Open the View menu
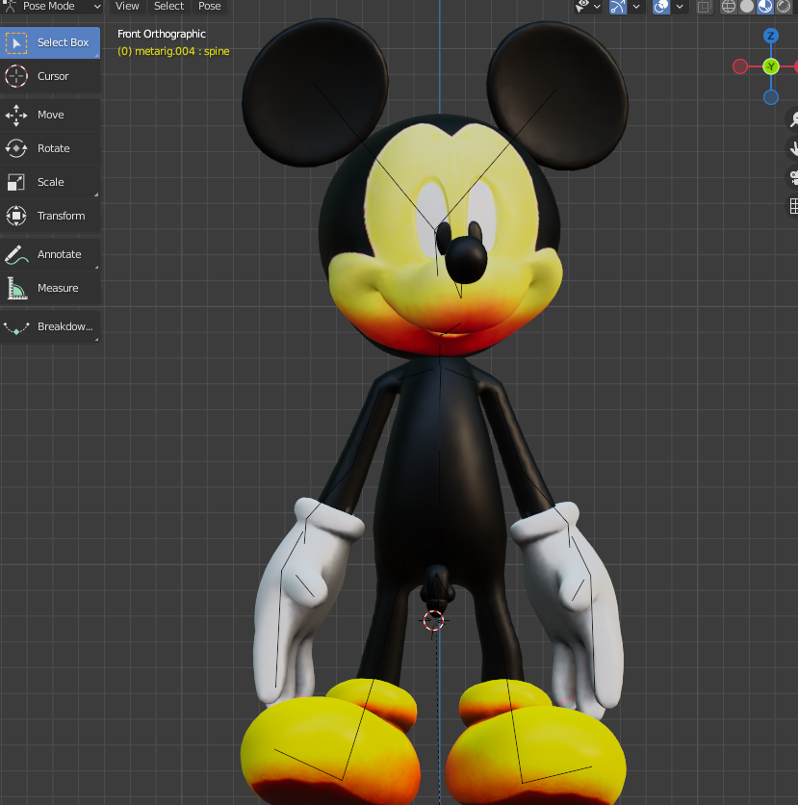The width and height of the screenshot is (798, 805). pos(127,7)
